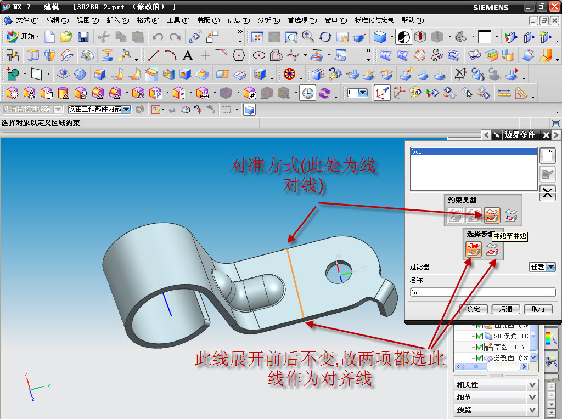562x420 pixels.
Task: Open the 文件 menu
Action: [27, 20]
